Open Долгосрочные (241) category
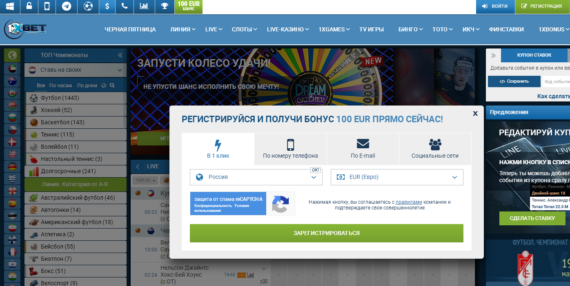Image resolution: width=570 pixels, height=286 pixels. pos(76,171)
